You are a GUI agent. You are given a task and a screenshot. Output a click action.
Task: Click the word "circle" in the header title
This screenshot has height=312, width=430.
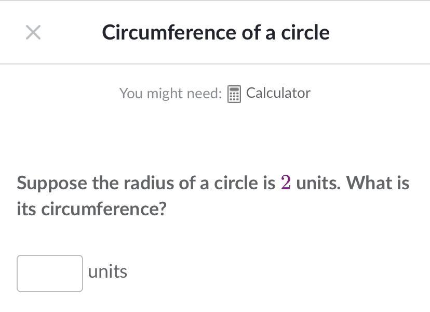point(305,32)
